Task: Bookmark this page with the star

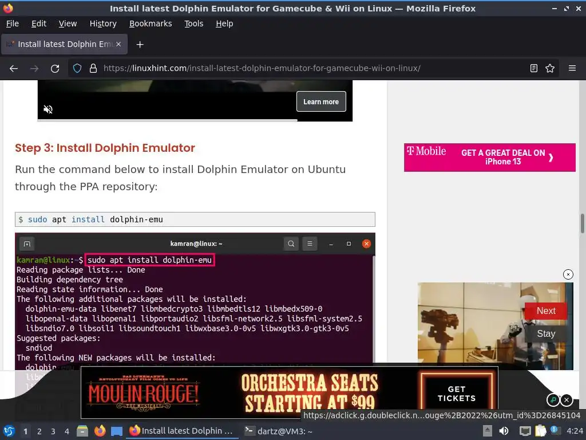Action: 550,69
